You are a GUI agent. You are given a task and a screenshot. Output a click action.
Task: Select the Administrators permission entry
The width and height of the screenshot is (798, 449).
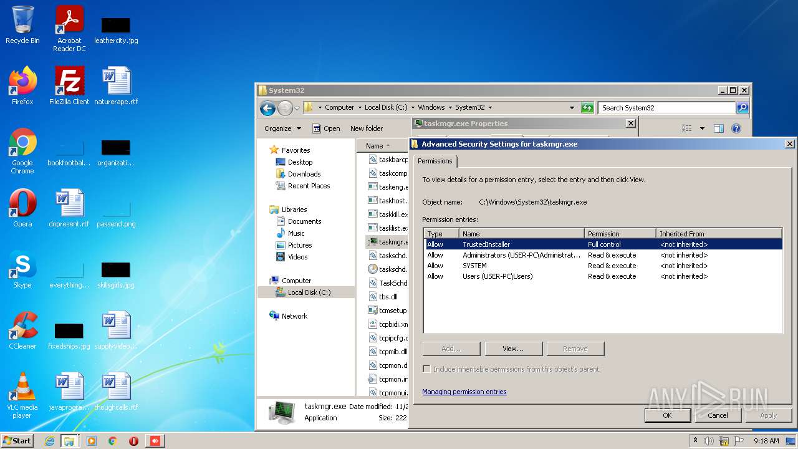[603, 255]
